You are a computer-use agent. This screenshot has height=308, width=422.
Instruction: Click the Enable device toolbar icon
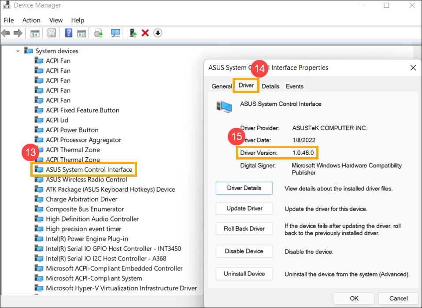point(133,33)
